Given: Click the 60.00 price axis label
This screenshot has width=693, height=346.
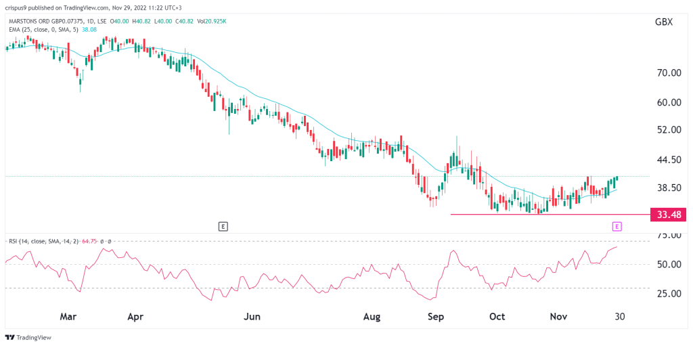Looking at the screenshot, I should click(x=667, y=102).
